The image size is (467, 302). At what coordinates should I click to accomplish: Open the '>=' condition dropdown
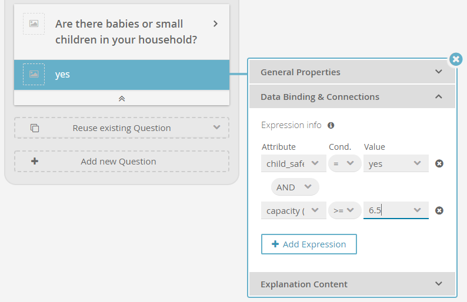345,210
